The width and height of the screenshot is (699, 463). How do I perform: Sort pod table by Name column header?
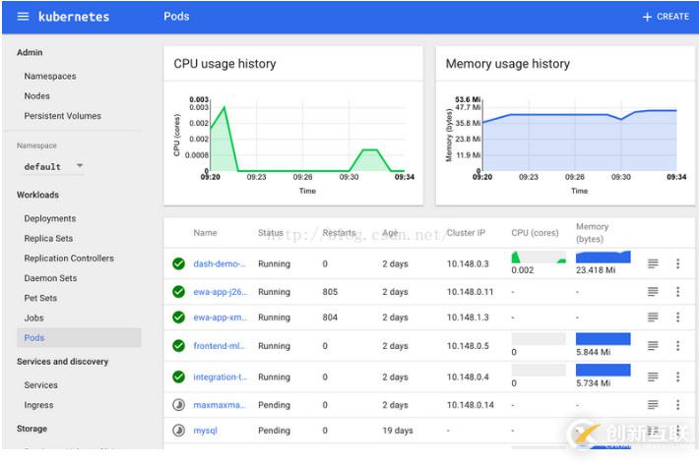coord(205,233)
